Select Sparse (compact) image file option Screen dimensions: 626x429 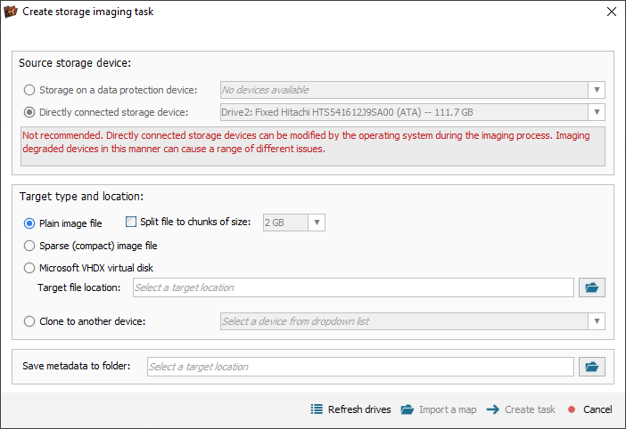pyautogui.click(x=29, y=246)
